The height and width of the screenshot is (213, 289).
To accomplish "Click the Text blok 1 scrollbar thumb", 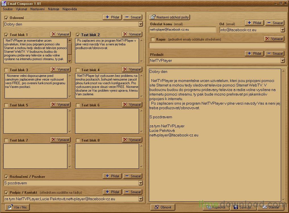I will (70, 48).
